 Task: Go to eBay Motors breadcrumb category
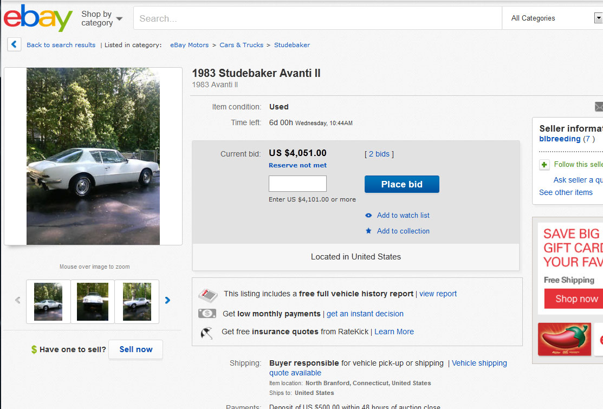189,45
